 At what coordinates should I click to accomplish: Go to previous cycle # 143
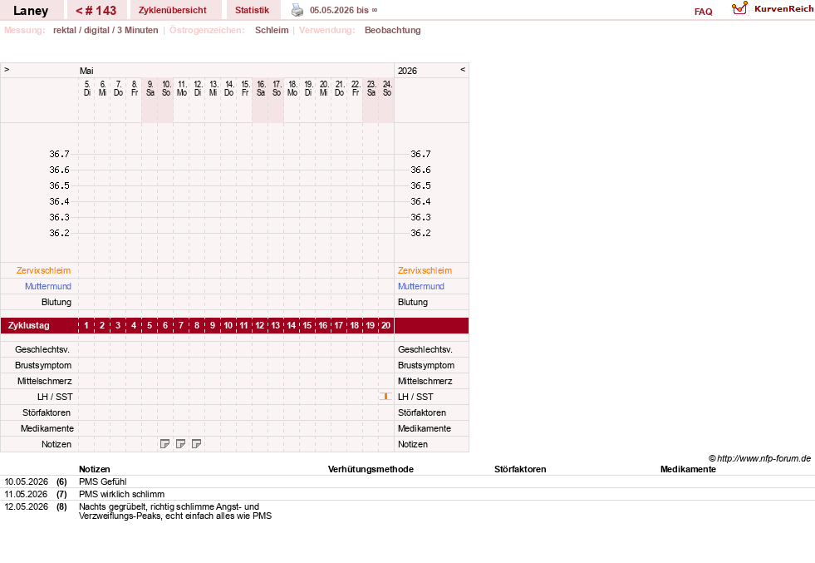point(96,11)
